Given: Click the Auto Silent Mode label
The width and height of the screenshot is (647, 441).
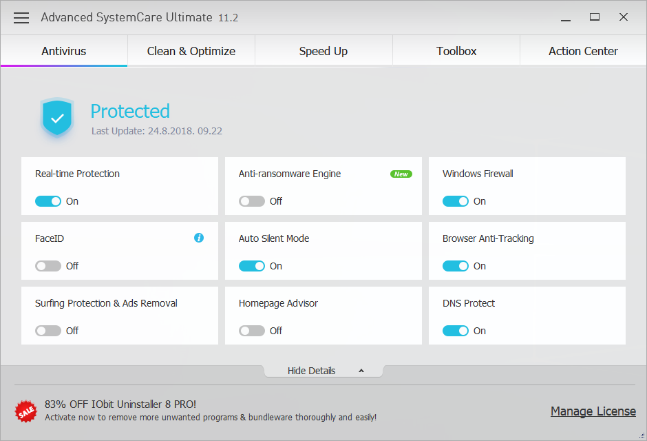Looking at the screenshot, I should coord(273,238).
